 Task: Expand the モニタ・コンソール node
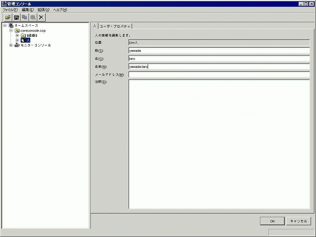(11, 45)
